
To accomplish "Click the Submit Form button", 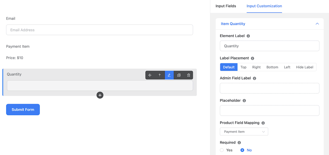I will pyautogui.click(x=23, y=110).
